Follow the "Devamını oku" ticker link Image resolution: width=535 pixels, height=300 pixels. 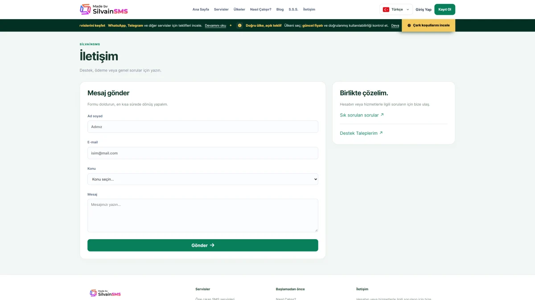click(x=215, y=25)
